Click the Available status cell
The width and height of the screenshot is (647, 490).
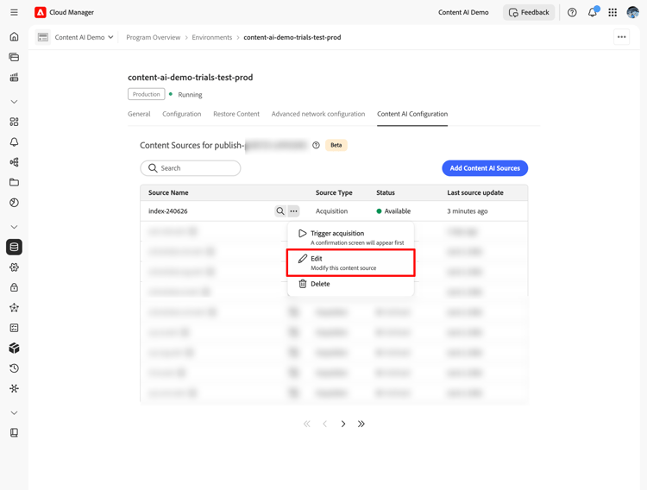pos(393,211)
